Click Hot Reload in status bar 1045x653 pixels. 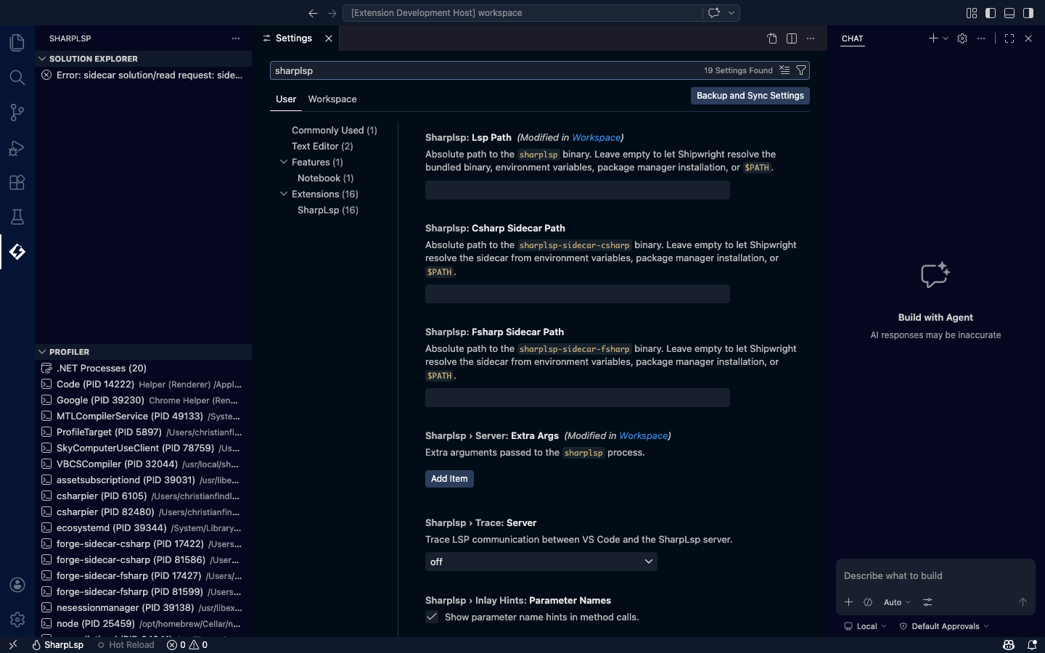click(x=126, y=645)
